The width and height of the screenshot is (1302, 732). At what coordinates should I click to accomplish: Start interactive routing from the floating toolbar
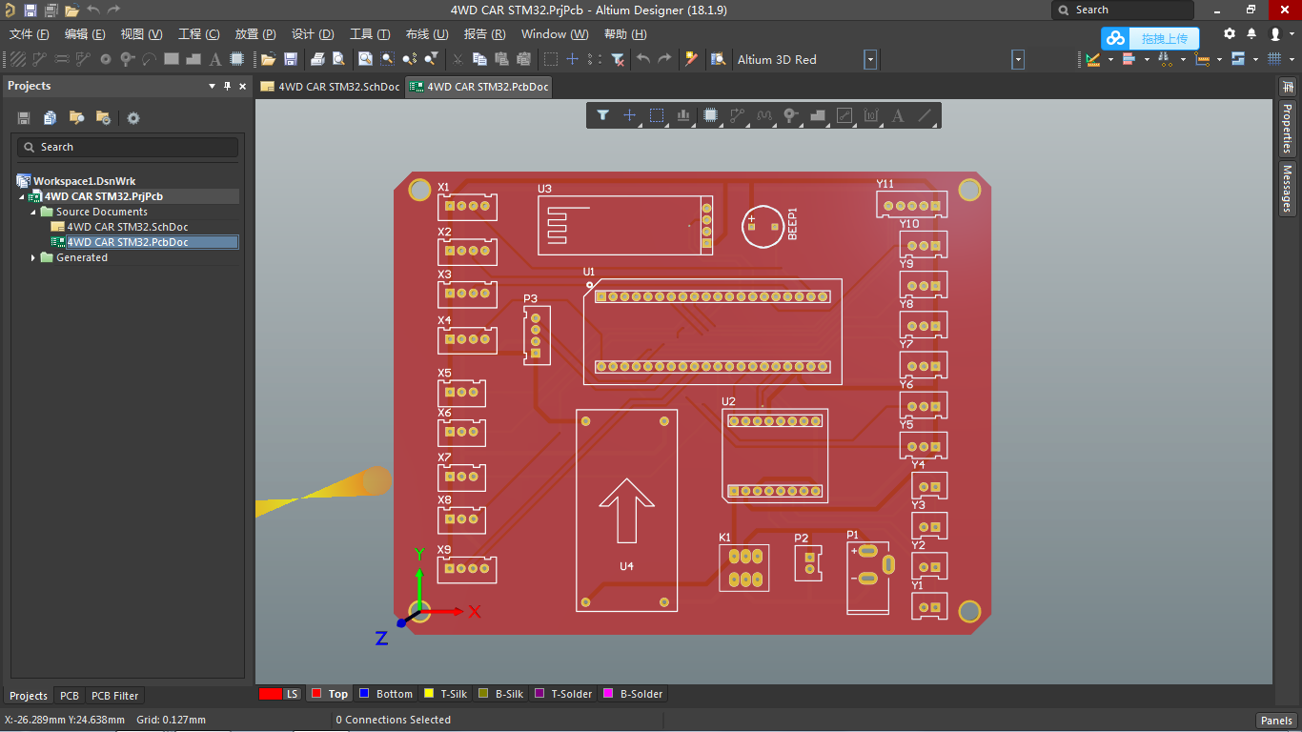[737, 115]
